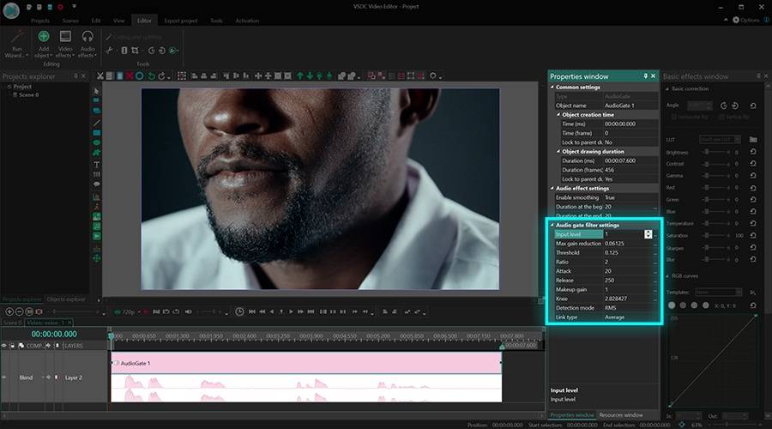The width and height of the screenshot is (772, 429).
Task: Toggle the Horizontal flip checkbox
Action: [x=672, y=117]
